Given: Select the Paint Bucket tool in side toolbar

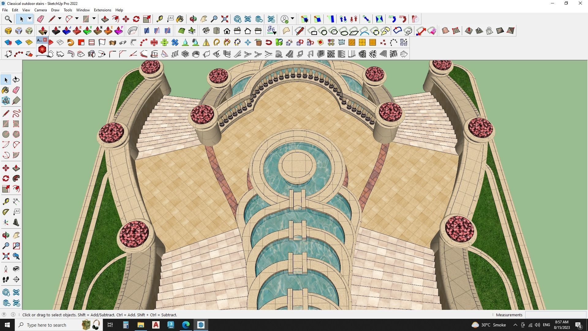Looking at the screenshot, I should click(x=5, y=90).
